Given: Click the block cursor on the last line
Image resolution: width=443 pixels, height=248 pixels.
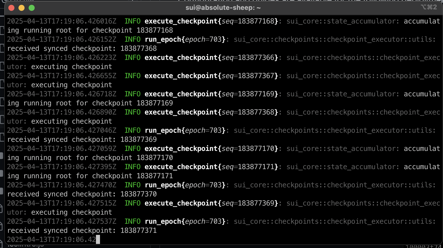Looking at the screenshot, I should click(98, 239).
